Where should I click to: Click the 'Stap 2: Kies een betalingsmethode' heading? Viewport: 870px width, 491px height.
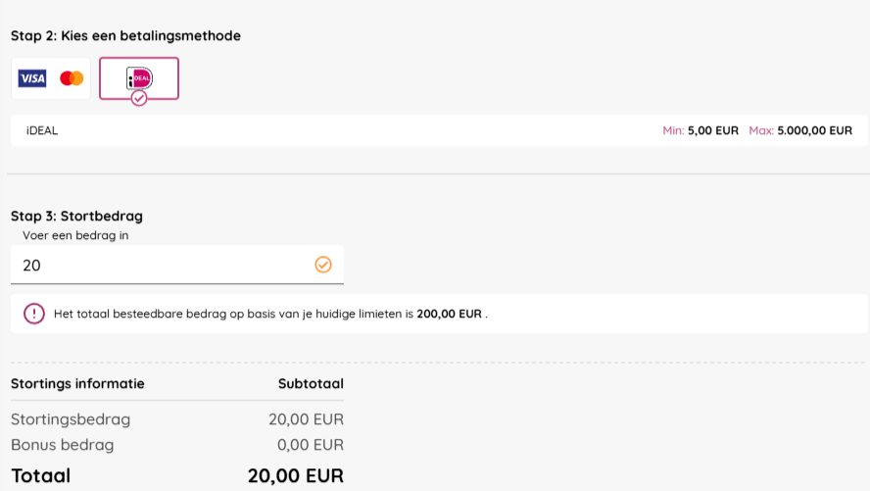(125, 36)
